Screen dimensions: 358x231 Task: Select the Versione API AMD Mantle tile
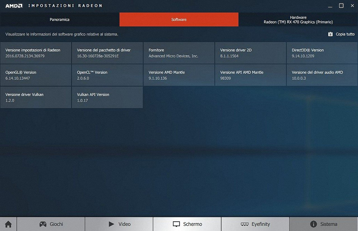click(251, 75)
